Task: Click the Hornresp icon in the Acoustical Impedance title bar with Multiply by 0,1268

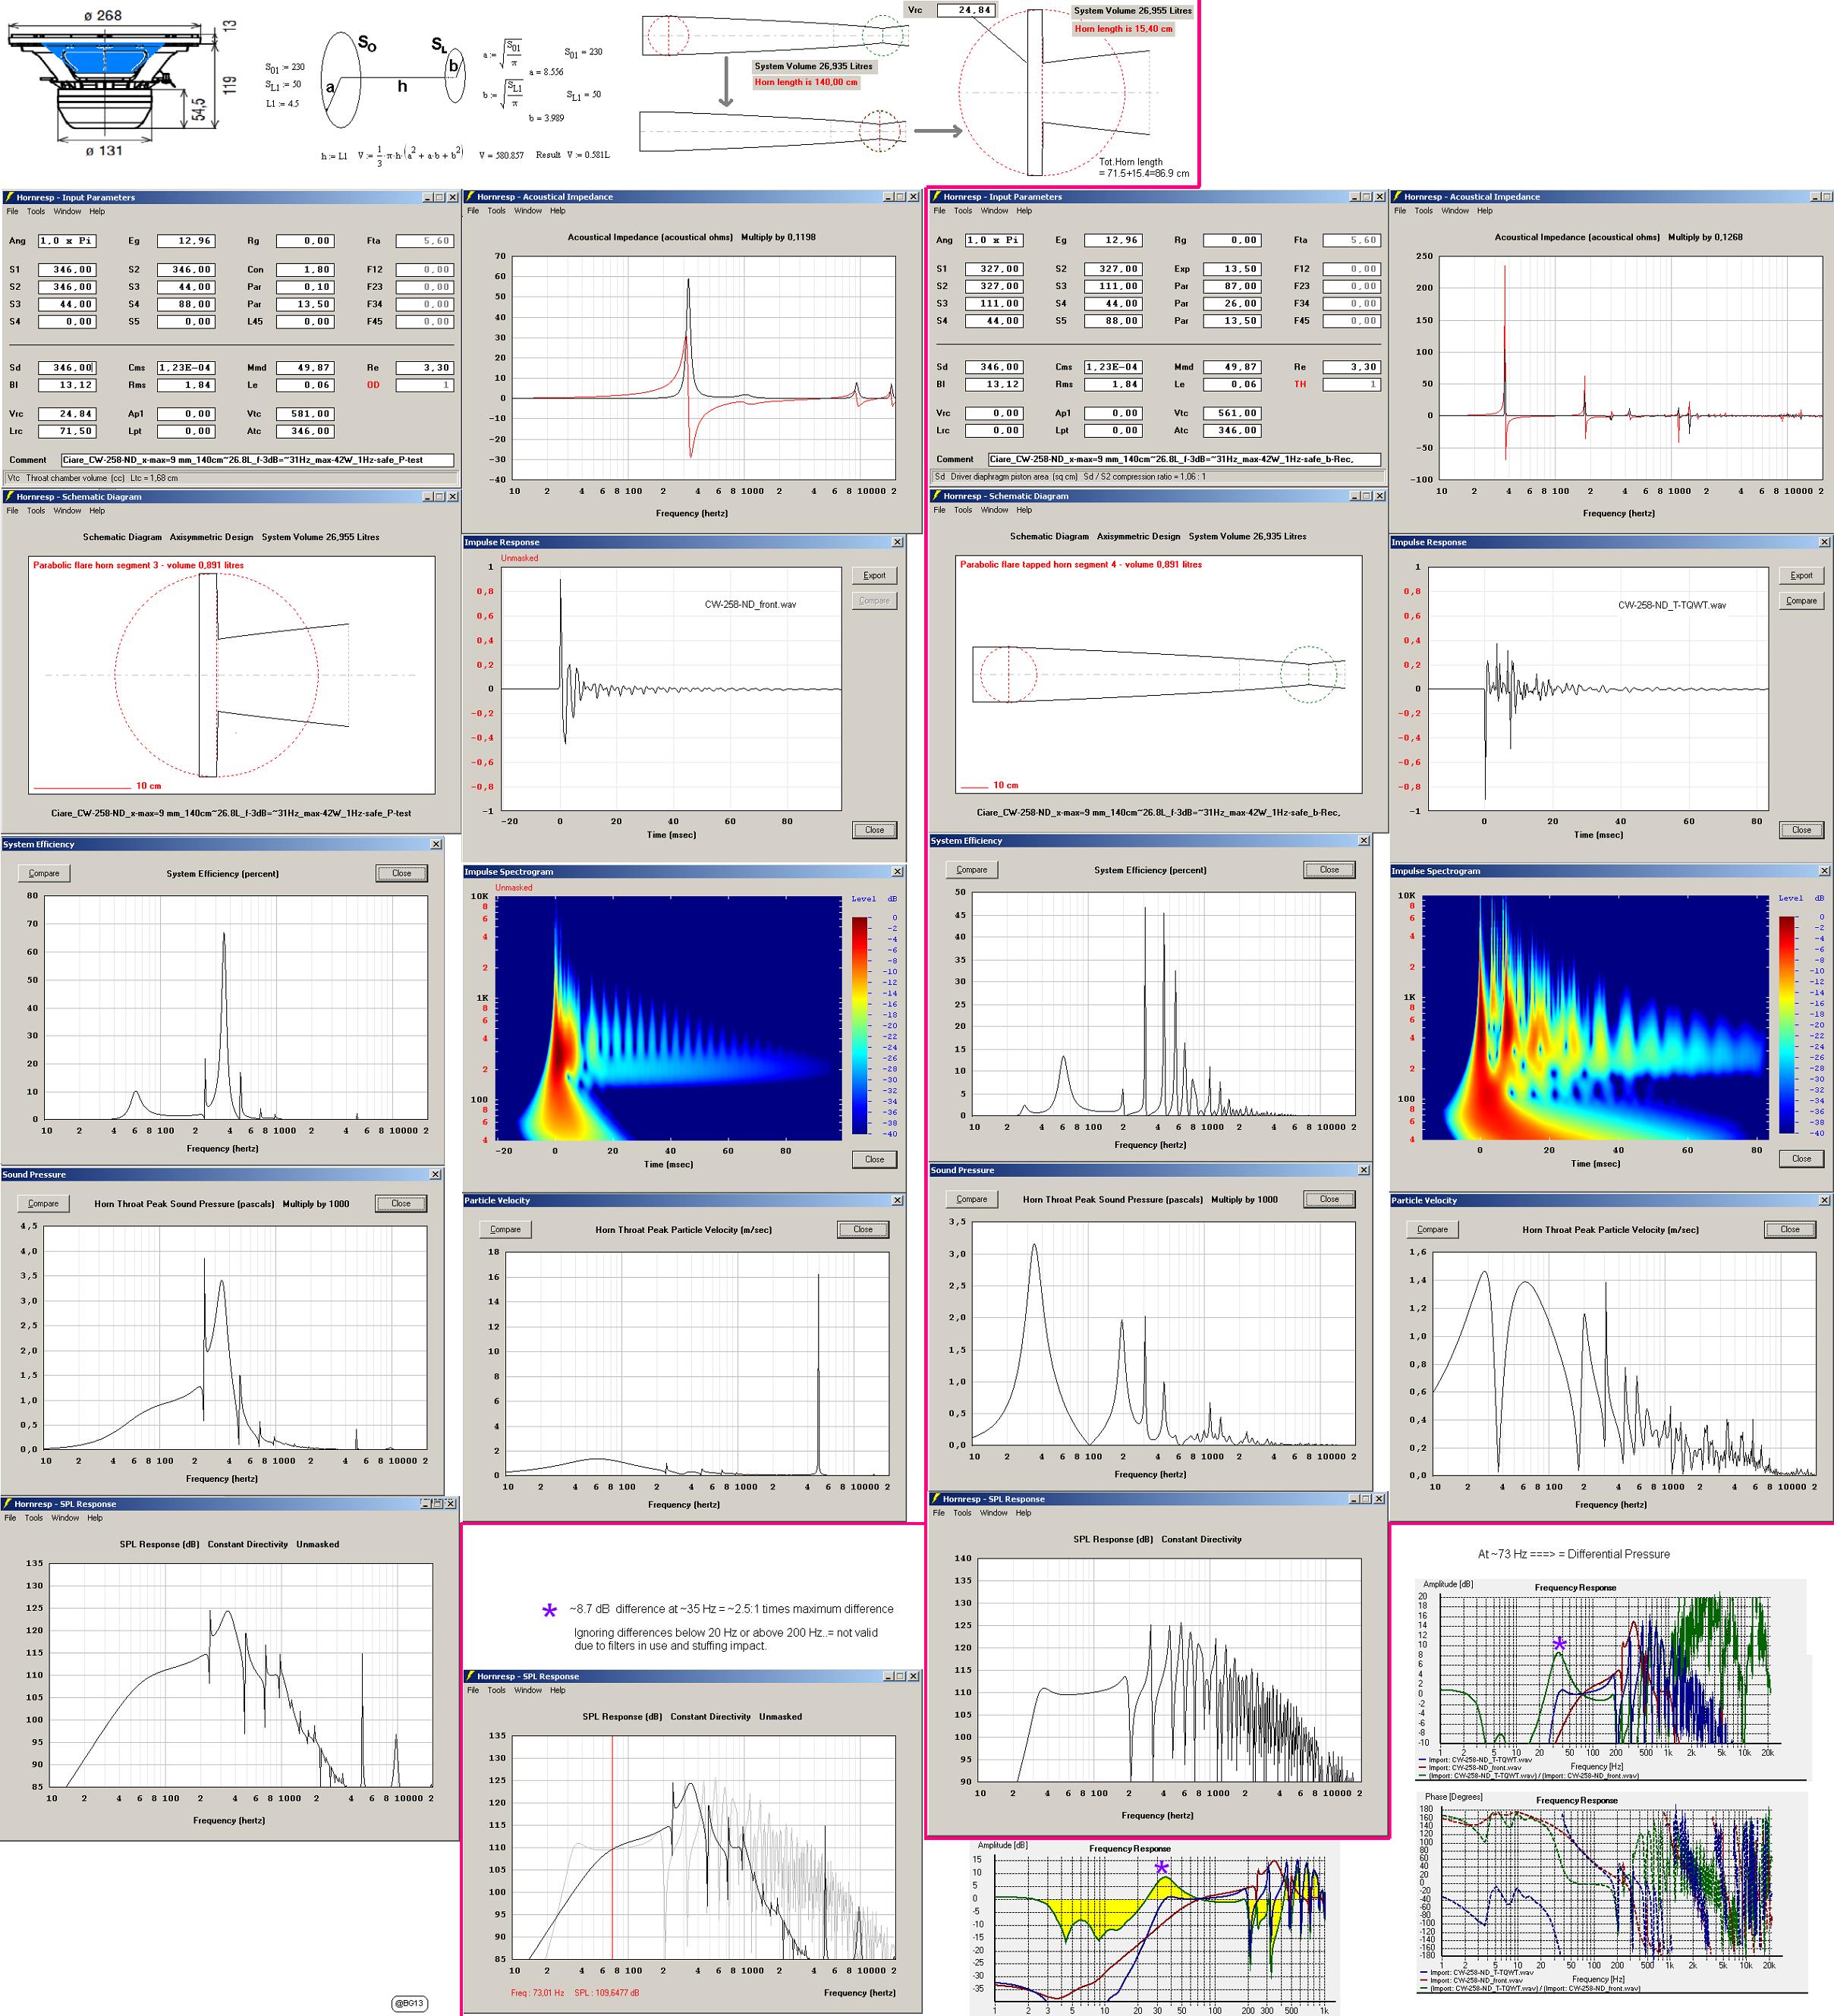Action: click(1397, 196)
